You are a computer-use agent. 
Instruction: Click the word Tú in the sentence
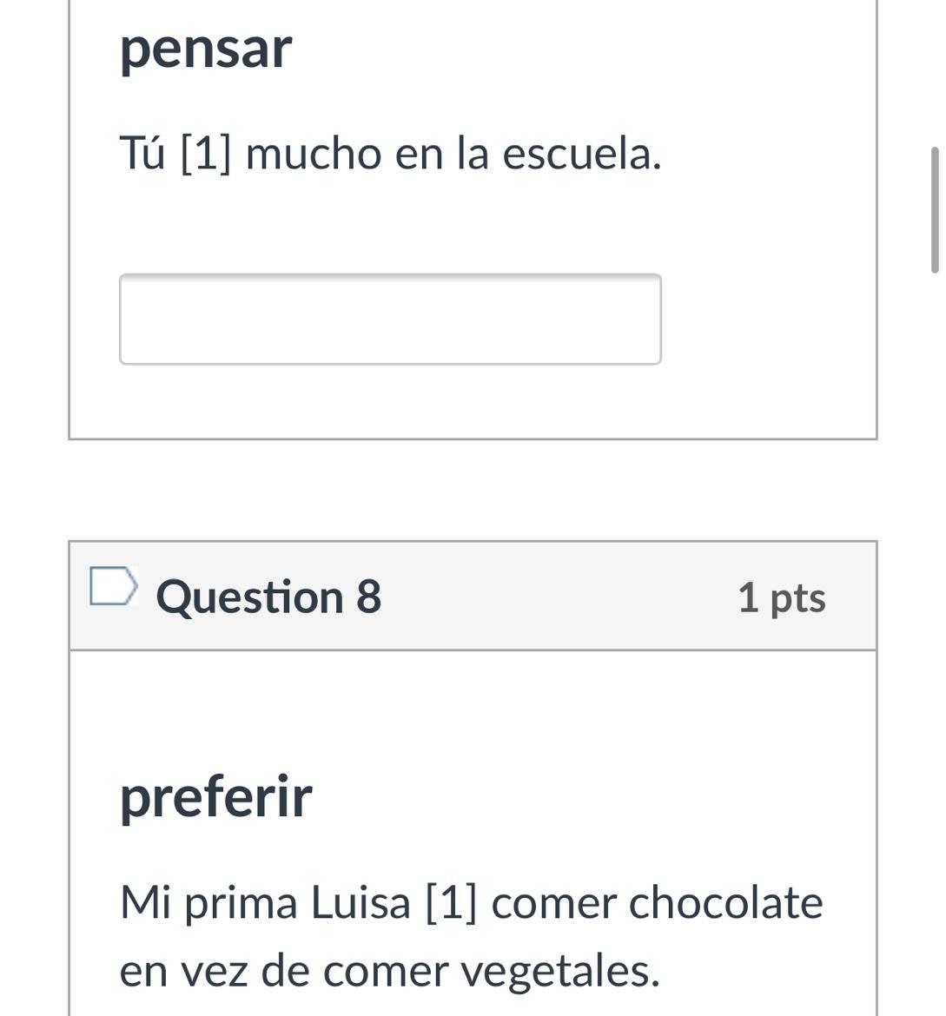coord(142,155)
